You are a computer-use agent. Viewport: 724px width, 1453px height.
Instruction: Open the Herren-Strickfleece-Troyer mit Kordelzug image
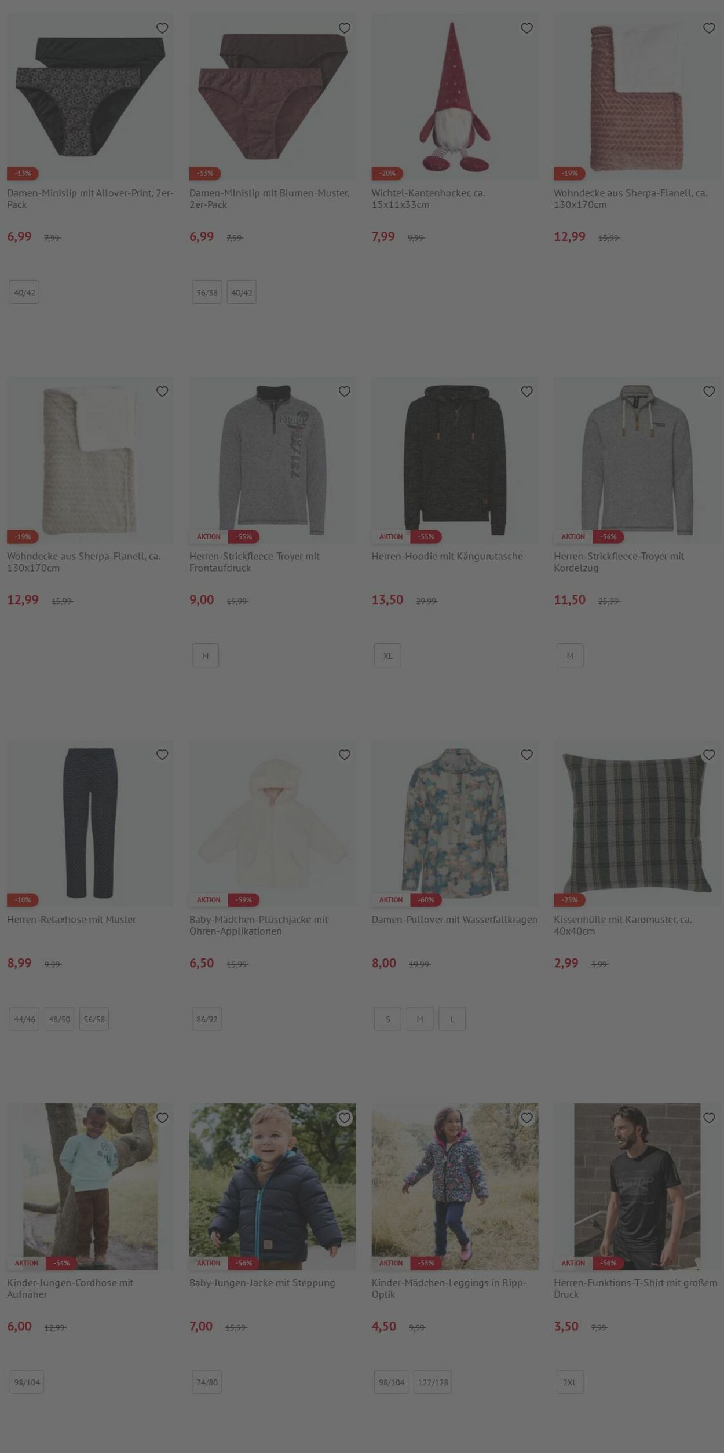pos(637,460)
